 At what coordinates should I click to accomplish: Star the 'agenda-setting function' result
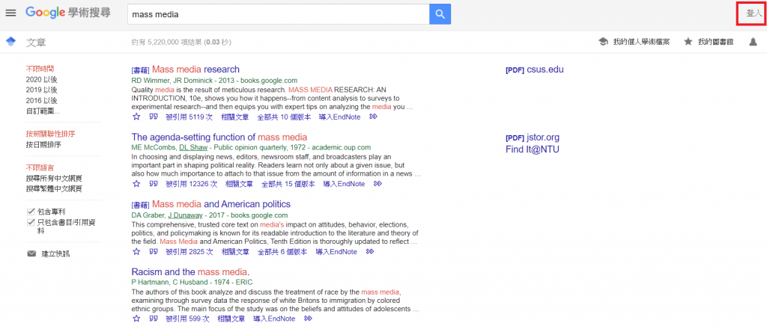tap(136, 183)
